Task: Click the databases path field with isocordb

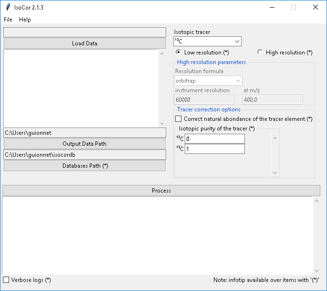Action: [x=84, y=155]
